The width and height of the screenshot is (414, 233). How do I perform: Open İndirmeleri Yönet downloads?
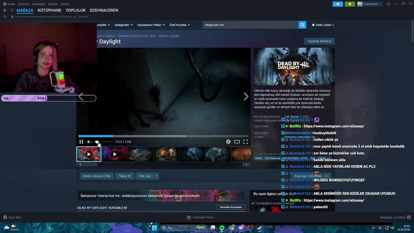coord(200,217)
